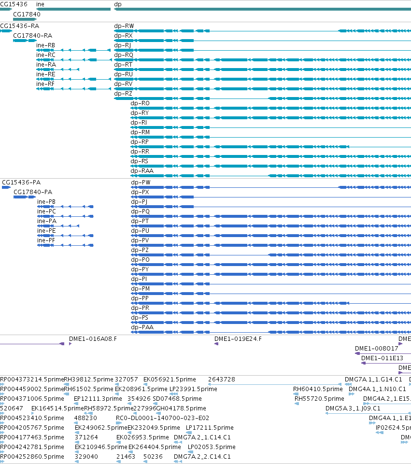Screen dimensions: 411x464
Task: Select EST RH60410.5prime
Action: coord(318,389)
